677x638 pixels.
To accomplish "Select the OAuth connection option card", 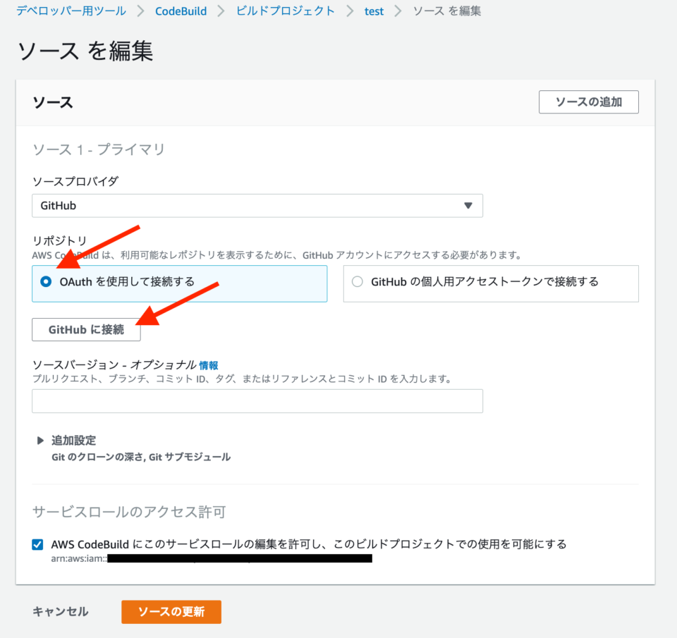I will [x=180, y=283].
